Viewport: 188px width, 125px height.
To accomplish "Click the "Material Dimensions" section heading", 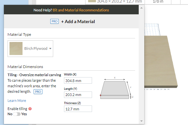I will click(25, 67).
